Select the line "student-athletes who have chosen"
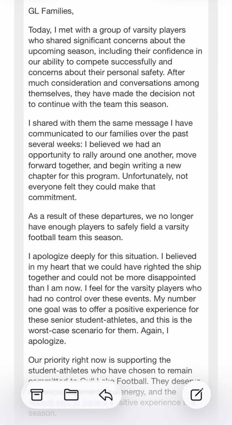 pos(110,371)
